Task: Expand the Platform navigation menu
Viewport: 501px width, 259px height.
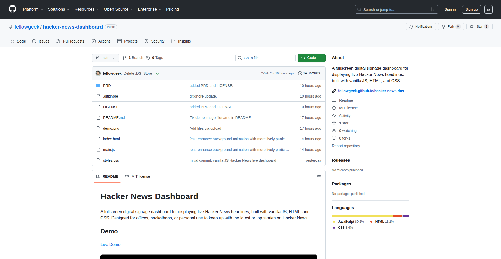Action: coord(33,9)
